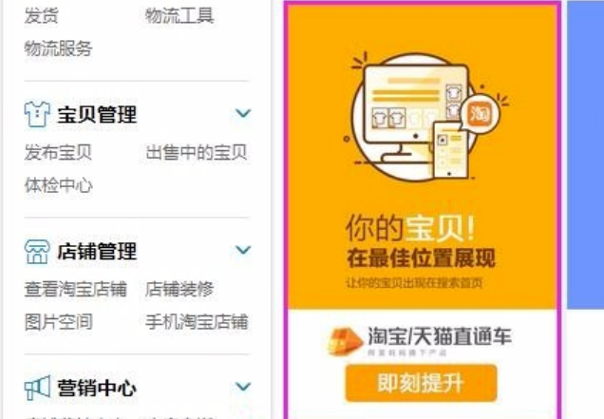Click the computer monitor illustration
The image size is (604, 419).
tap(416, 112)
